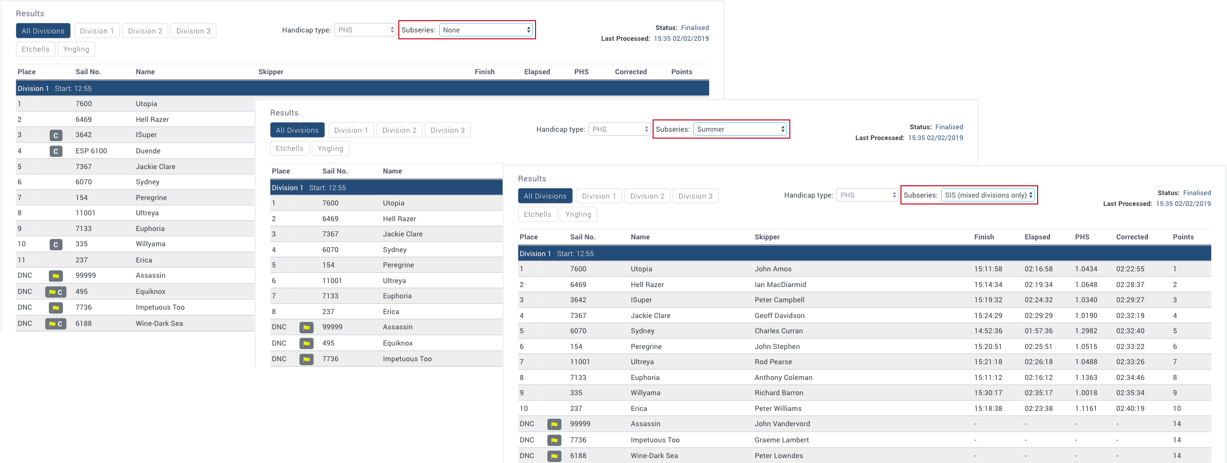Click Jackie Clare name in Summer panel
The height and width of the screenshot is (463, 1227).
403,234
